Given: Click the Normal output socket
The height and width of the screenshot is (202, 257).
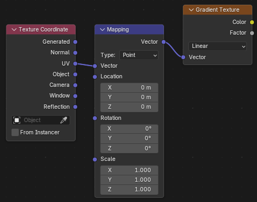Looking at the screenshot, I should 75,53.
